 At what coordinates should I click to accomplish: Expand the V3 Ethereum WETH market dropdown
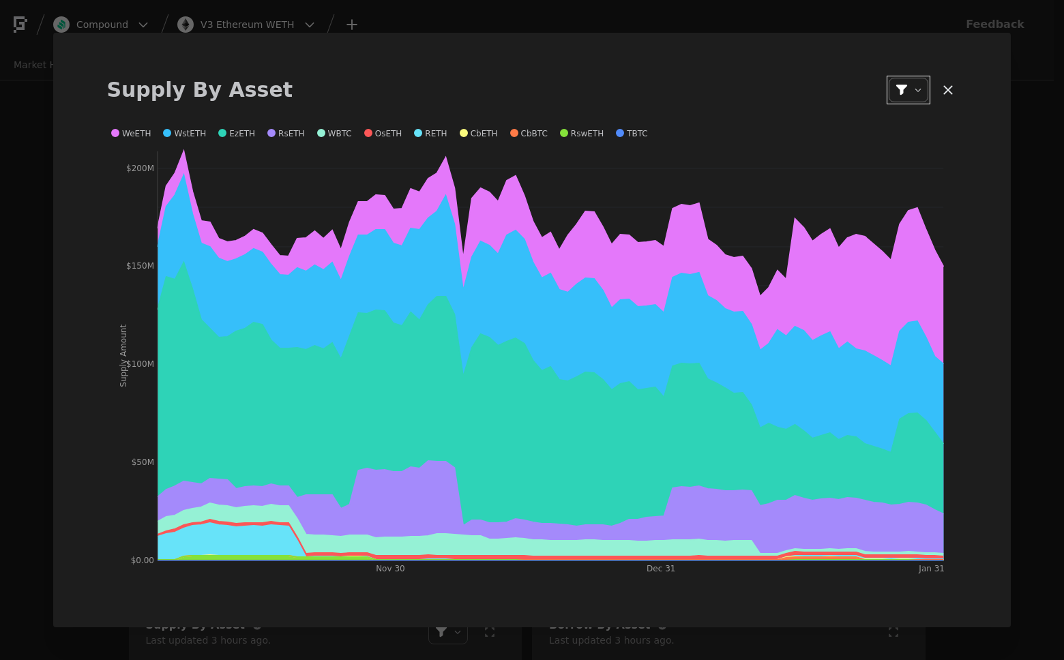[x=310, y=25]
